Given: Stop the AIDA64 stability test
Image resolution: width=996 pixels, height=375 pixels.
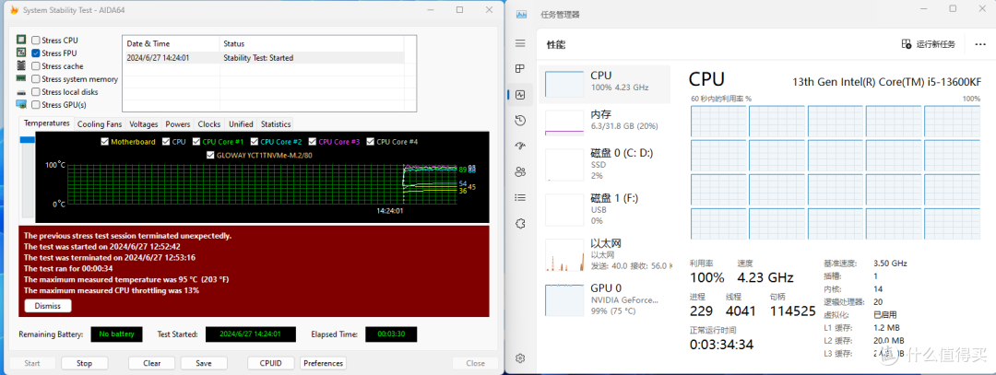Looking at the screenshot, I should coord(85,364).
